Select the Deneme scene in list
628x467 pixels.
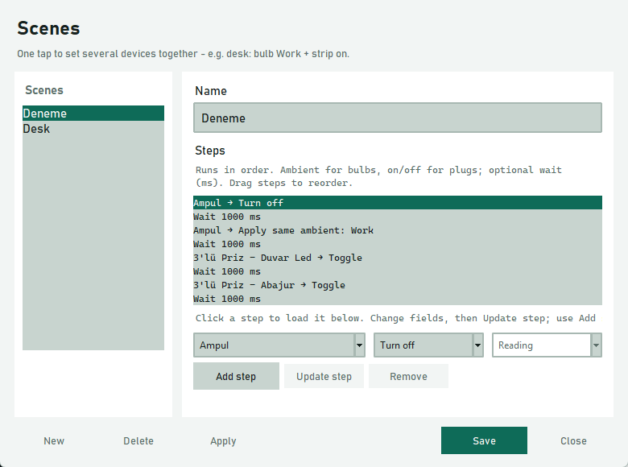[x=93, y=114]
